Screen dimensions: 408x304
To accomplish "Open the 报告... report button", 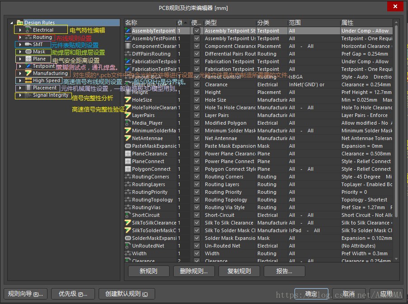I will [285, 271].
